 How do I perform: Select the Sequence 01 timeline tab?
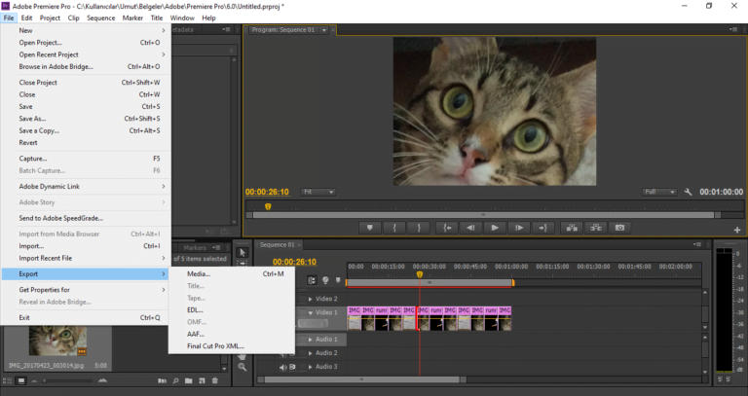tap(278, 245)
